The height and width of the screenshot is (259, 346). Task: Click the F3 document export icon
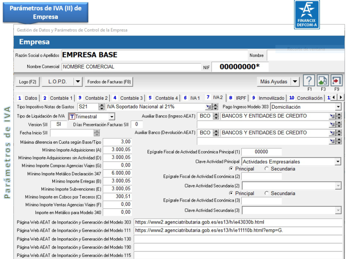[323, 81]
